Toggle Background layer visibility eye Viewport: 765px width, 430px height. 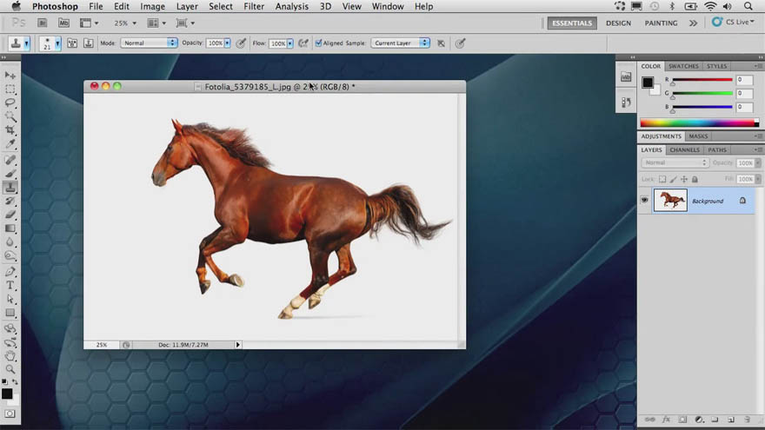click(644, 201)
